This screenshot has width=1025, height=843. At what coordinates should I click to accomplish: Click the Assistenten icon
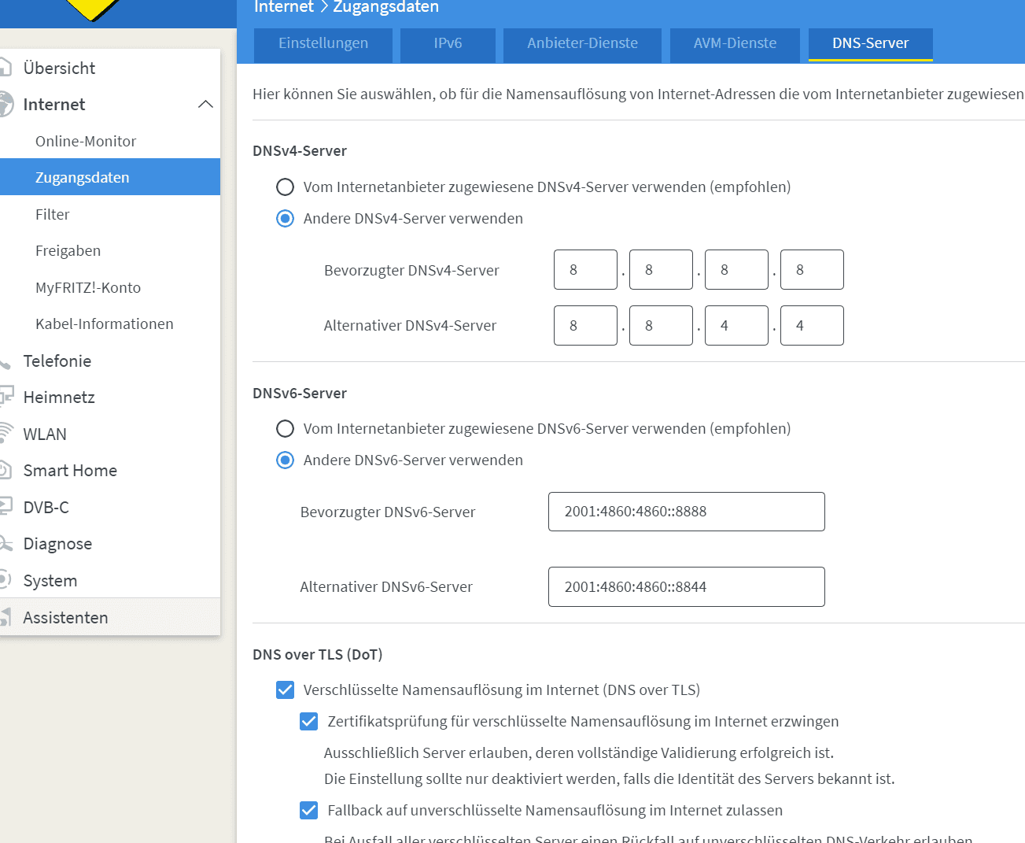click(6, 617)
